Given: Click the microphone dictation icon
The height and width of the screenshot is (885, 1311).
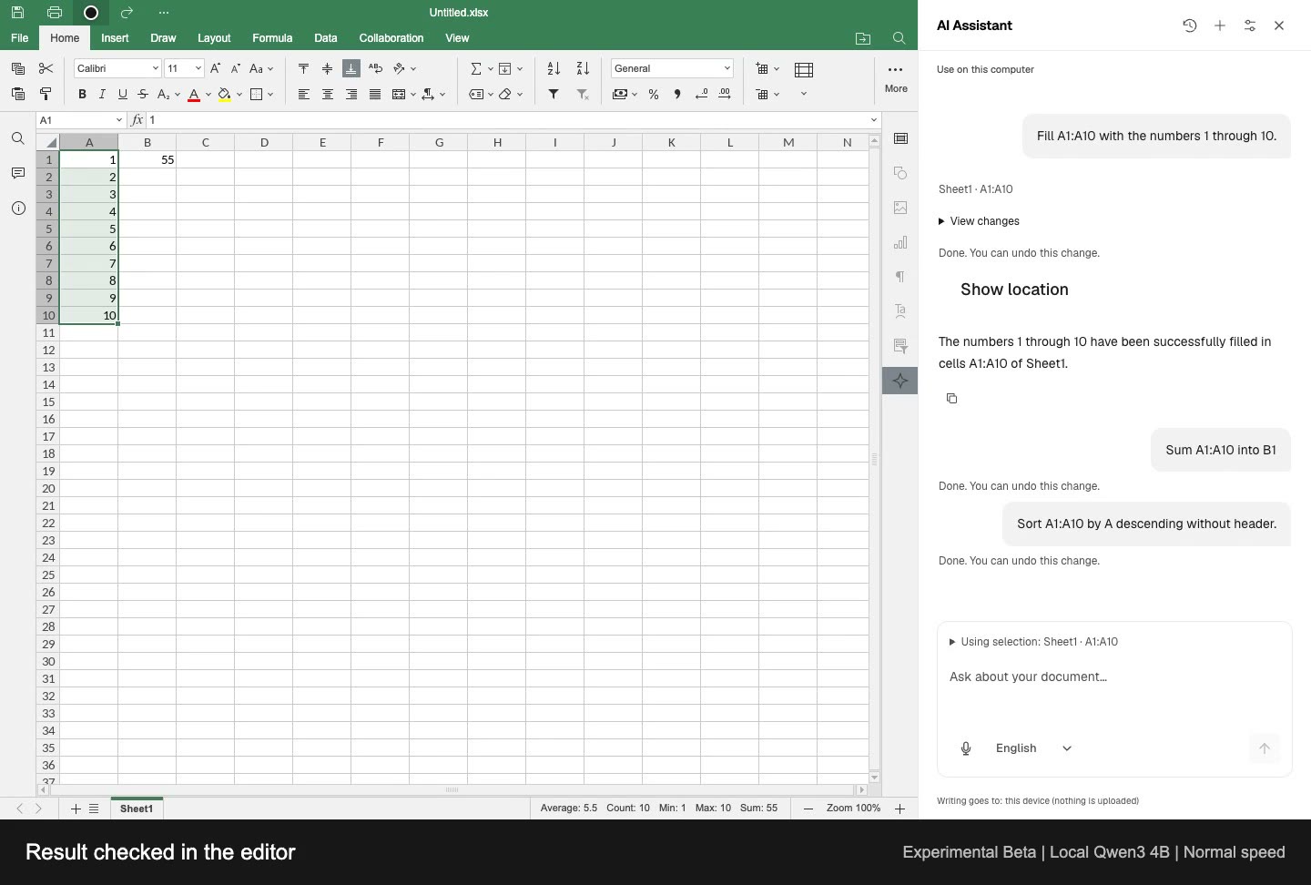Looking at the screenshot, I should point(966,748).
